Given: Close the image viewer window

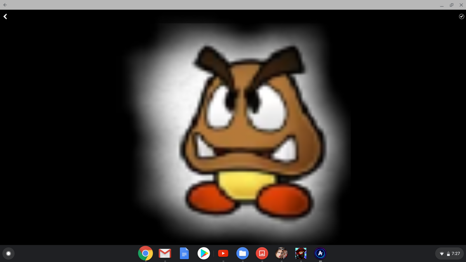Looking at the screenshot, I should coord(461,5).
